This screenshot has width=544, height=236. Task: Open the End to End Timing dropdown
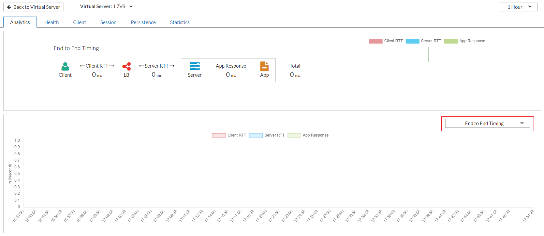coord(487,124)
